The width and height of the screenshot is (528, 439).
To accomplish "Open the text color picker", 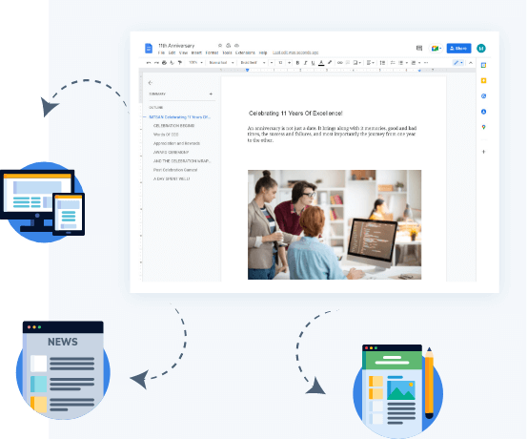I will (321, 63).
